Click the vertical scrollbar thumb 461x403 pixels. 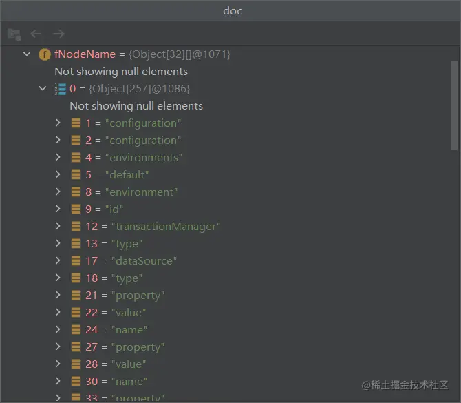tap(455, 105)
